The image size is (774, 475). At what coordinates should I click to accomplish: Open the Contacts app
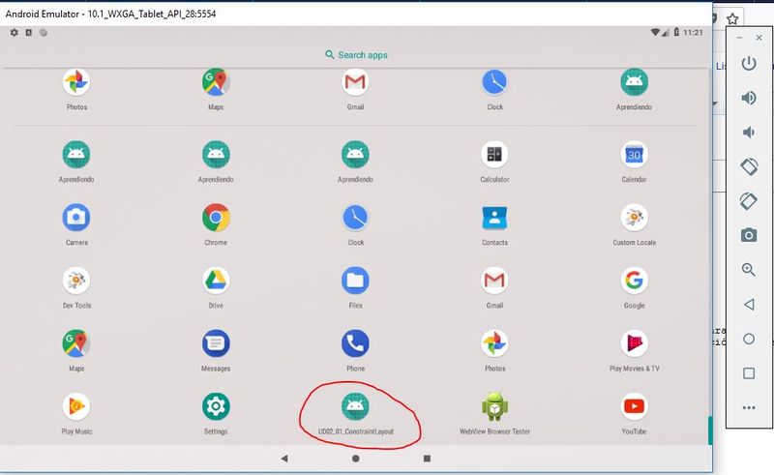pyautogui.click(x=494, y=218)
